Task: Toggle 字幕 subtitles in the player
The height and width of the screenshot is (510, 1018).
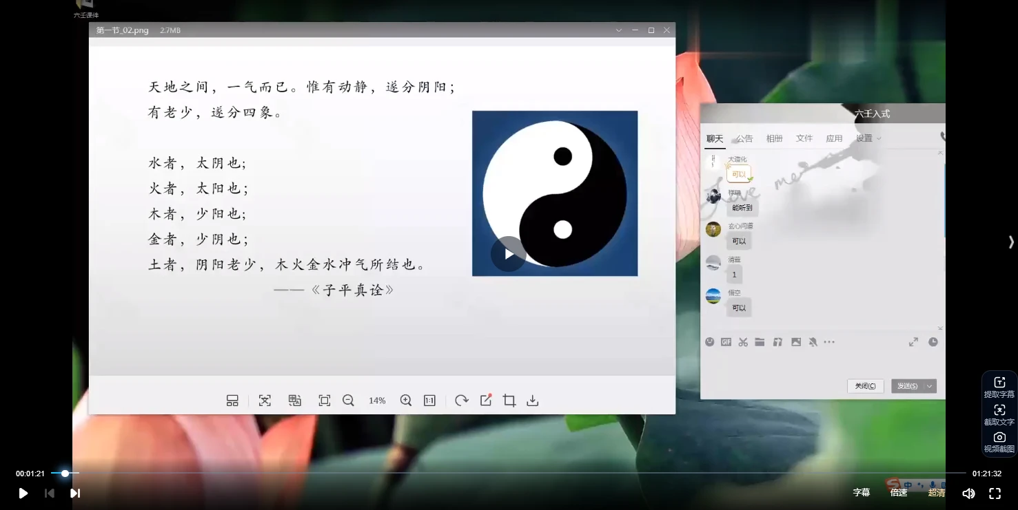Action: pos(862,492)
